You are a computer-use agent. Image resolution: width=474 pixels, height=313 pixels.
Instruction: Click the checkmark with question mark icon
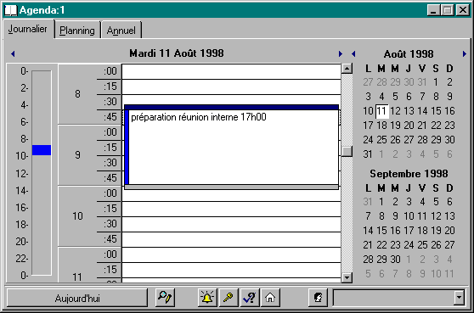tap(250, 298)
